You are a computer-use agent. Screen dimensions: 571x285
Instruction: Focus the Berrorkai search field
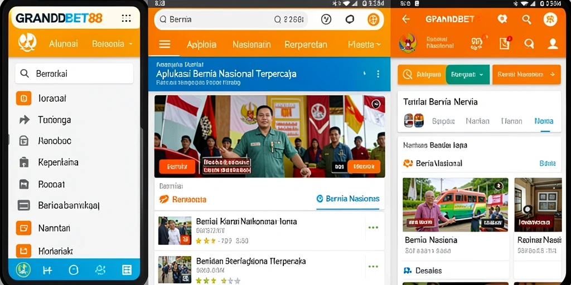(x=74, y=73)
